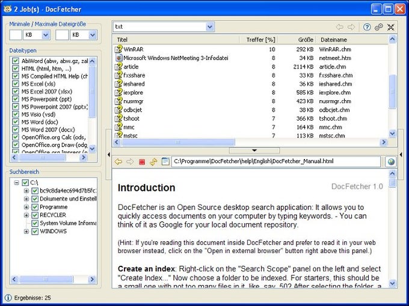The width and height of the screenshot is (409, 306).
Task: Toggle MS Word (doc) checkbox
Action: pos(16,122)
